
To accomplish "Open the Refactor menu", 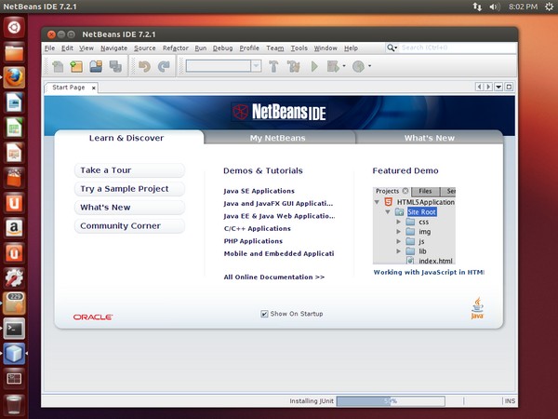I will coord(175,47).
